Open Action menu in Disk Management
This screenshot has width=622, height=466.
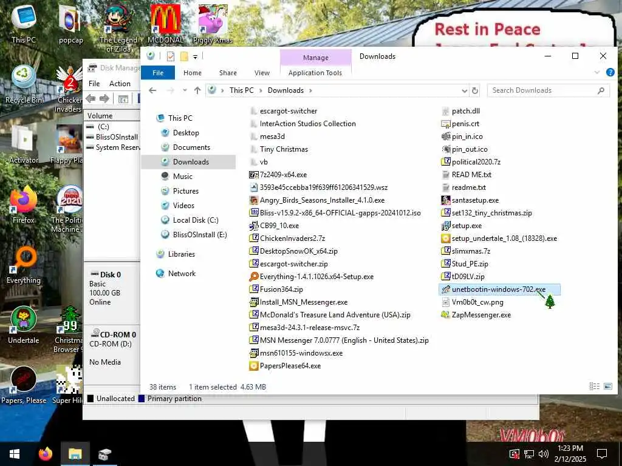coord(120,84)
